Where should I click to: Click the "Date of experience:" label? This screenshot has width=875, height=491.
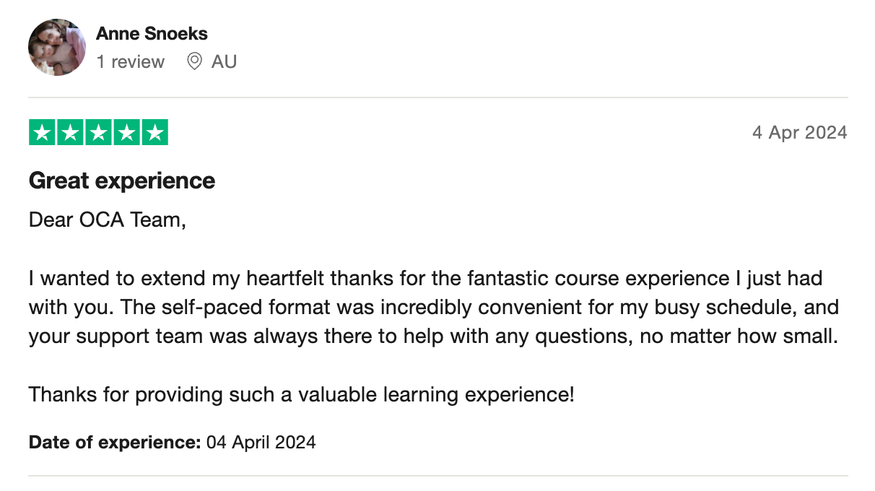pyautogui.click(x=115, y=442)
